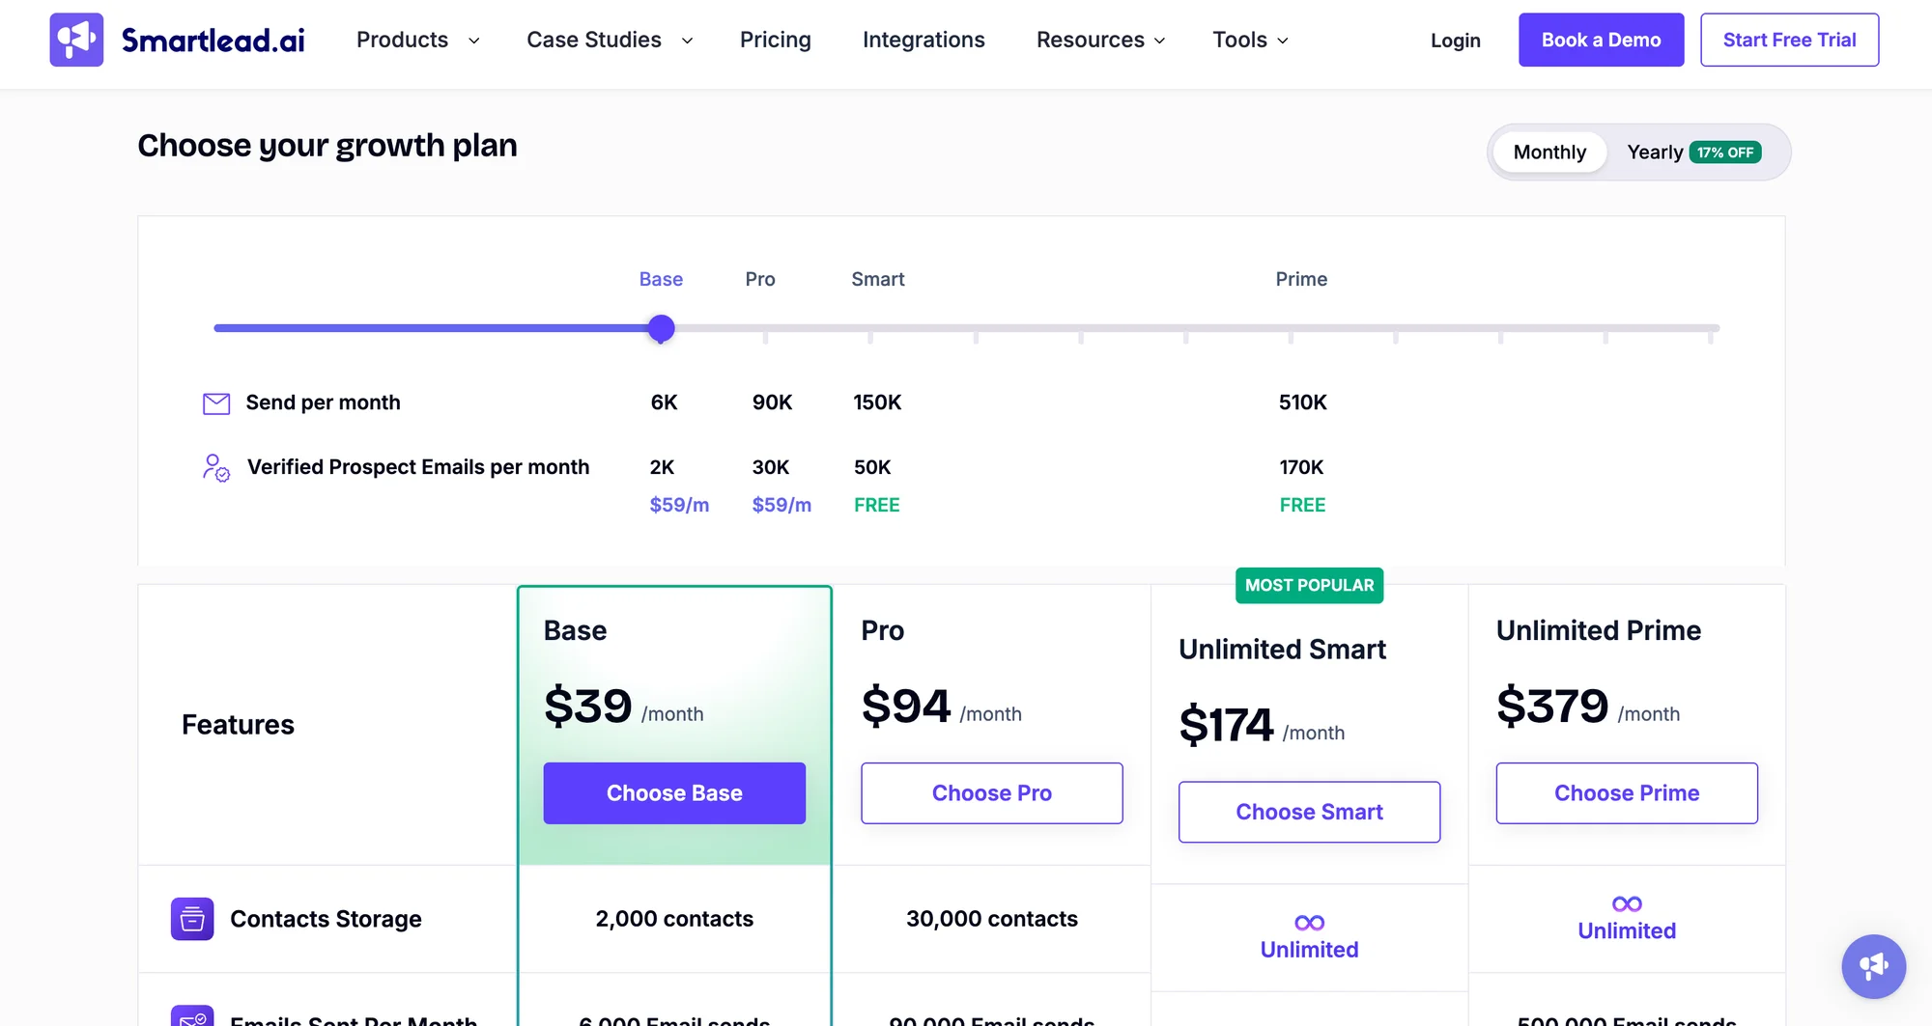Open the Pricing page

[775, 40]
